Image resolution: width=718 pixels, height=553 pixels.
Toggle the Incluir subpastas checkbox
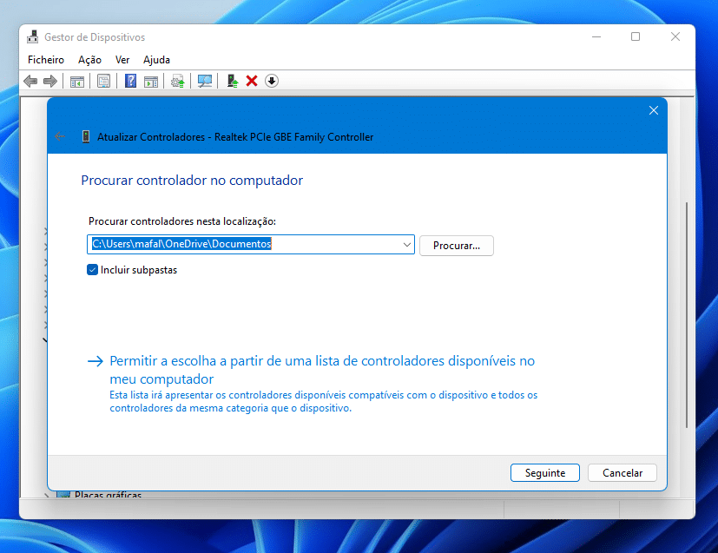(93, 270)
